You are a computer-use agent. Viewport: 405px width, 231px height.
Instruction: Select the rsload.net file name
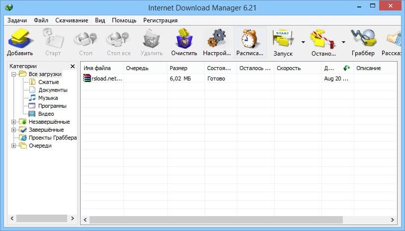(106, 78)
